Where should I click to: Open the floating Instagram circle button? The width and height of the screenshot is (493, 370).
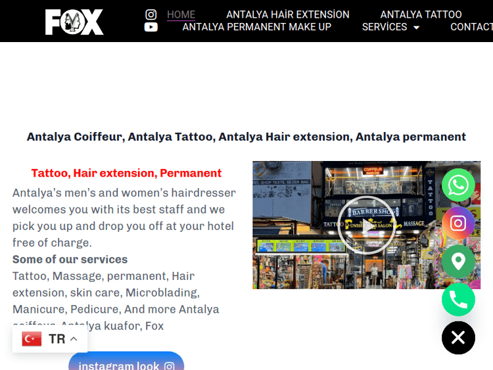pos(458,223)
